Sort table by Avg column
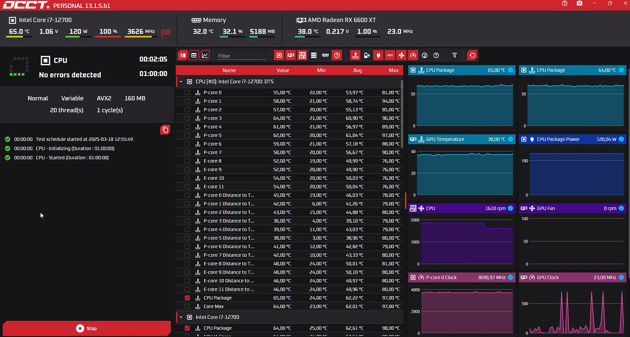The height and width of the screenshot is (337, 630). click(358, 70)
